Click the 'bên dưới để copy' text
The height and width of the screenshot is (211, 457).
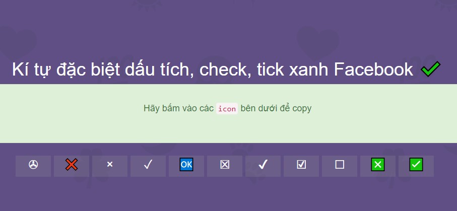[x=276, y=108]
